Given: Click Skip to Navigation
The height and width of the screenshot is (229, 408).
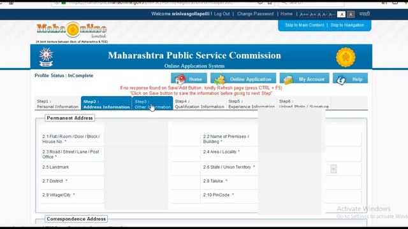Looking at the screenshot, I should click(x=347, y=25).
